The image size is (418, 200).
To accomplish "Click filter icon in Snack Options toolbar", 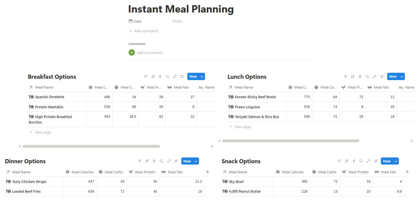I will pos(339,161).
